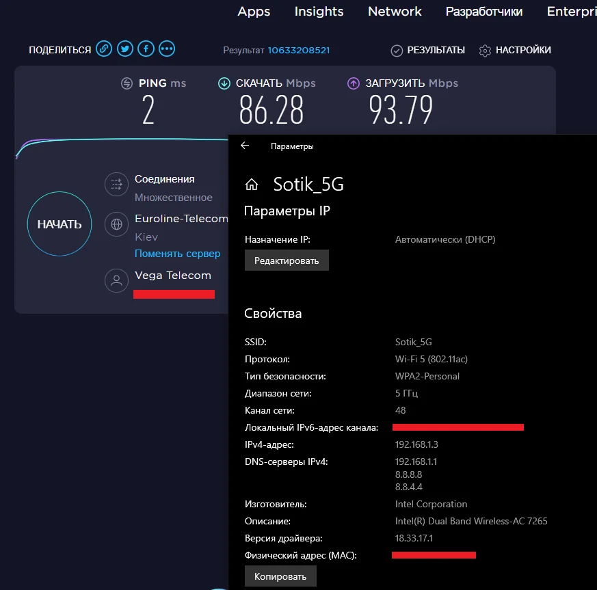Click the Kiev server location text
The width and height of the screenshot is (597, 590).
(x=146, y=237)
